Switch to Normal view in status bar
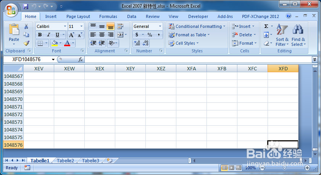This screenshot has width=321, height=175. coord(224,168)
